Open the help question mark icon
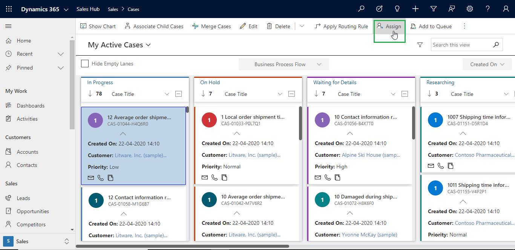515x250 pixels. (x=488, y=9)
